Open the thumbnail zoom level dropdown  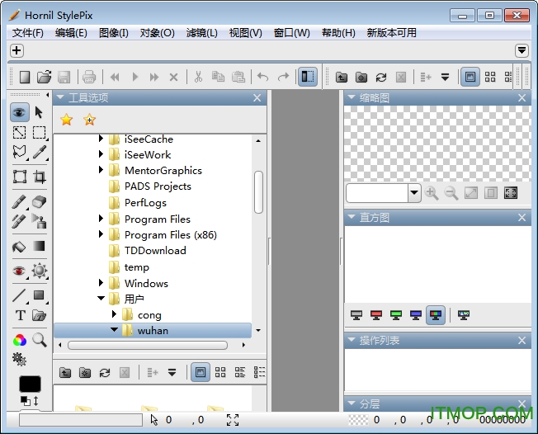414,193
